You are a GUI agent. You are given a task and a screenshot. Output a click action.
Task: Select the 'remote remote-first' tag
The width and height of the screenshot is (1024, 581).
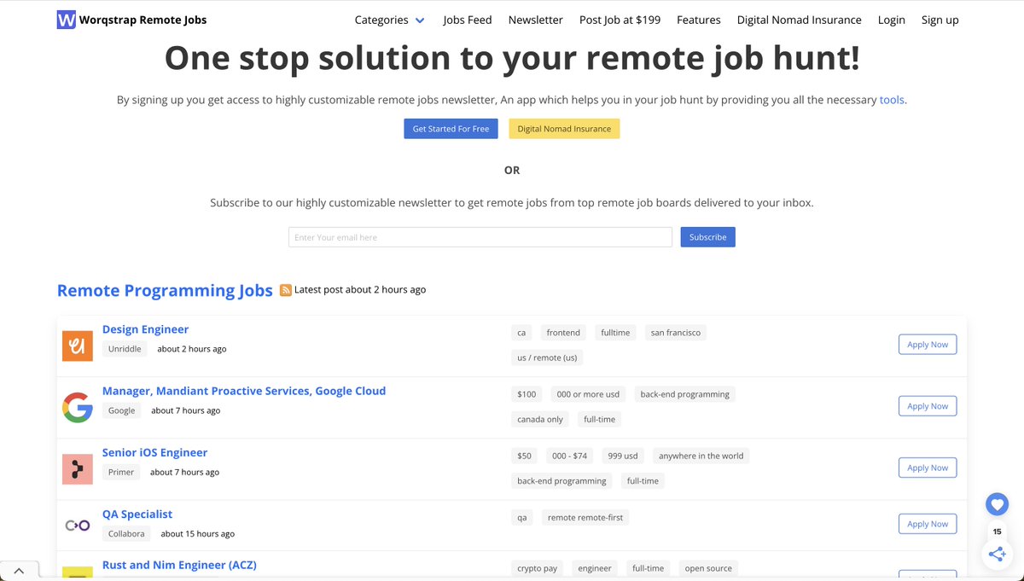coord(585,517)
